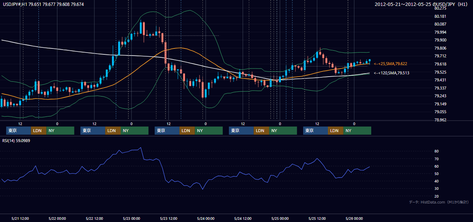Click the 5/22 00:00 time axis label
Viewport: 473px width, 222px height.
click(x=57, y=218)
